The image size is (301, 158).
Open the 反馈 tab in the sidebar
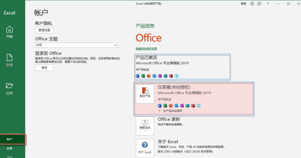coord(9,148)
